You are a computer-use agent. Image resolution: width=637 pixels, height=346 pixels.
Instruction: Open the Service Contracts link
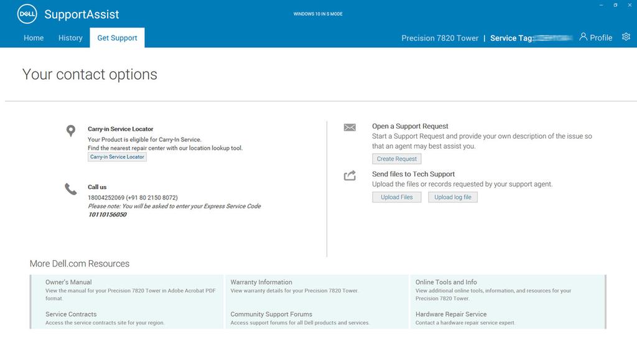click(x=71, y=314)
